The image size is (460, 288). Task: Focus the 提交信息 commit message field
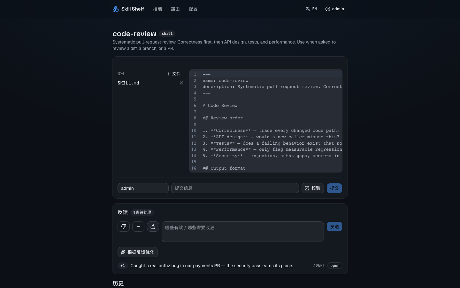click(x=235, y=188)
